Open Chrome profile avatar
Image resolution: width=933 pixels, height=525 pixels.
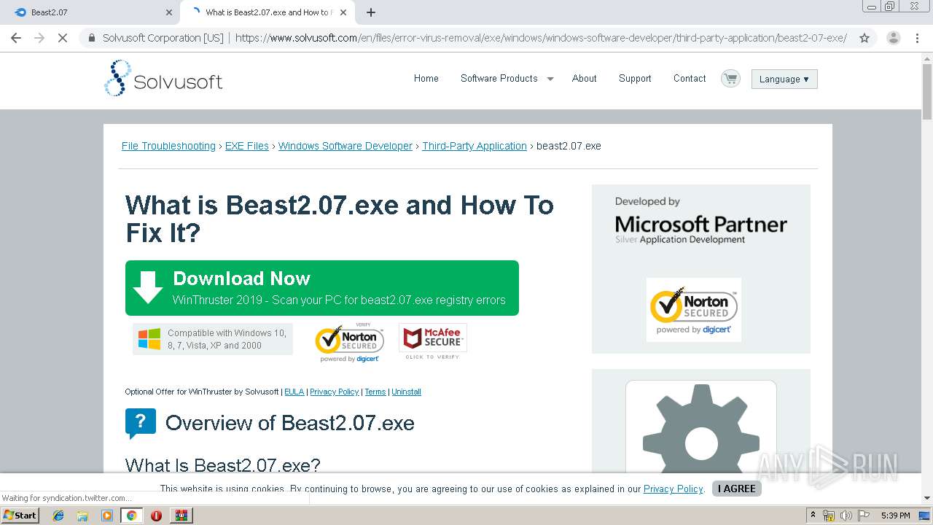(894, 38)
